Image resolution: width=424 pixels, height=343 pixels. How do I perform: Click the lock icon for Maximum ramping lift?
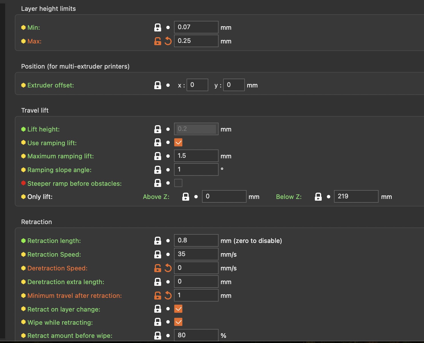[x=158, y=156]
